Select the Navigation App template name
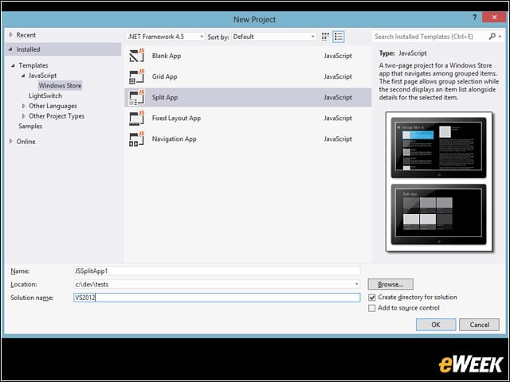Viewport: 510px width, 382px height. [174, 138]
